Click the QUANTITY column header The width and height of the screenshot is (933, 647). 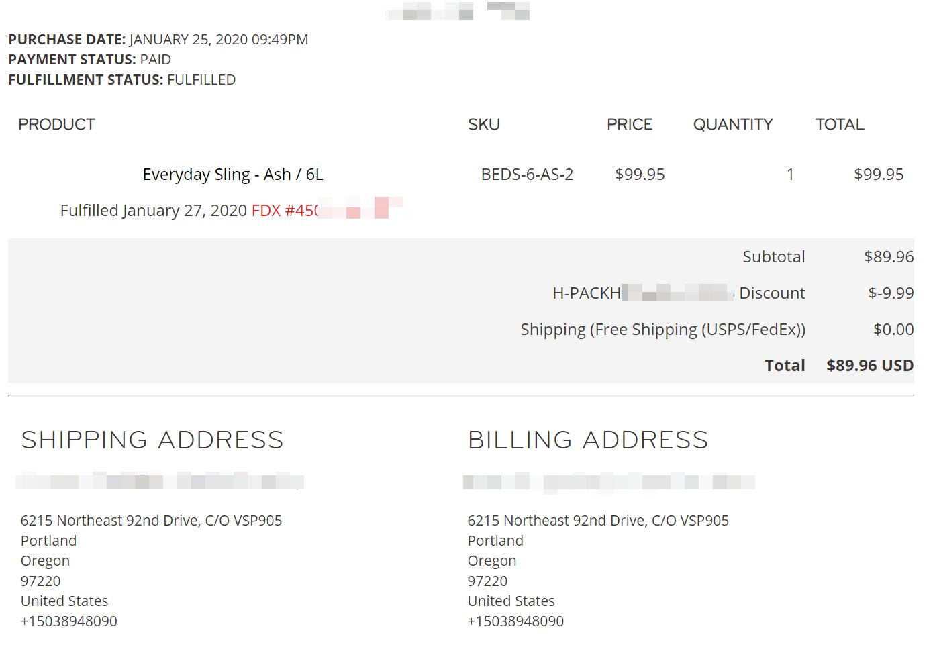(x=732, y=124)
